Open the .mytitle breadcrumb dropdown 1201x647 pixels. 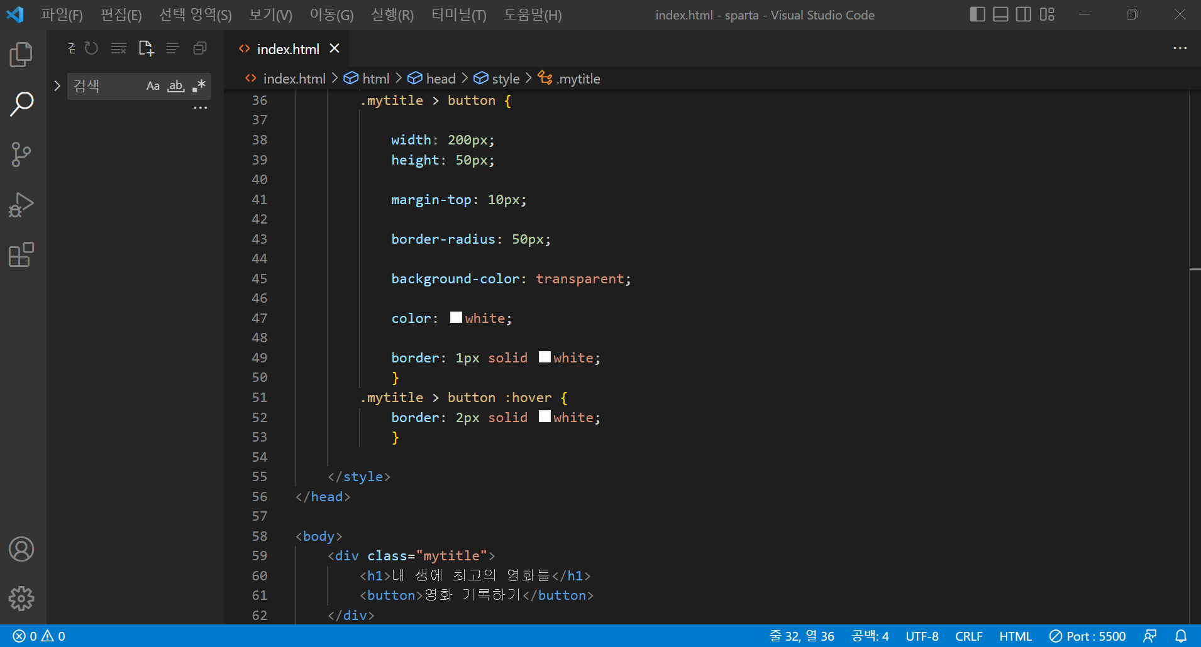tap(569, 79)
